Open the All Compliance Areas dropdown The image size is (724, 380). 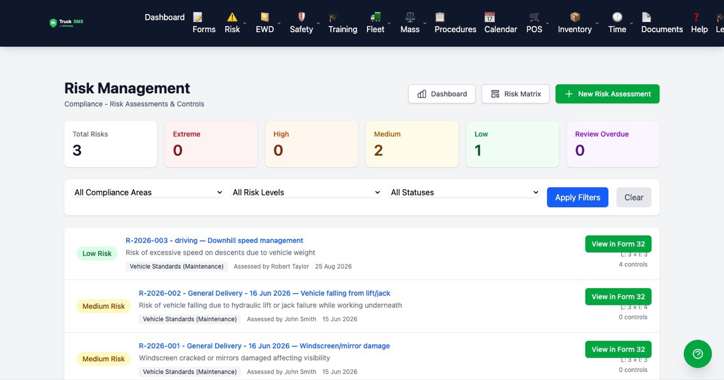[148, 193]
